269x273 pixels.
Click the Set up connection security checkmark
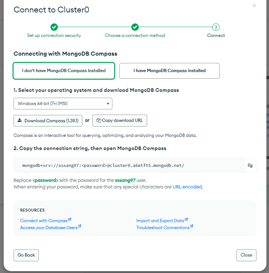pos(54,27)
